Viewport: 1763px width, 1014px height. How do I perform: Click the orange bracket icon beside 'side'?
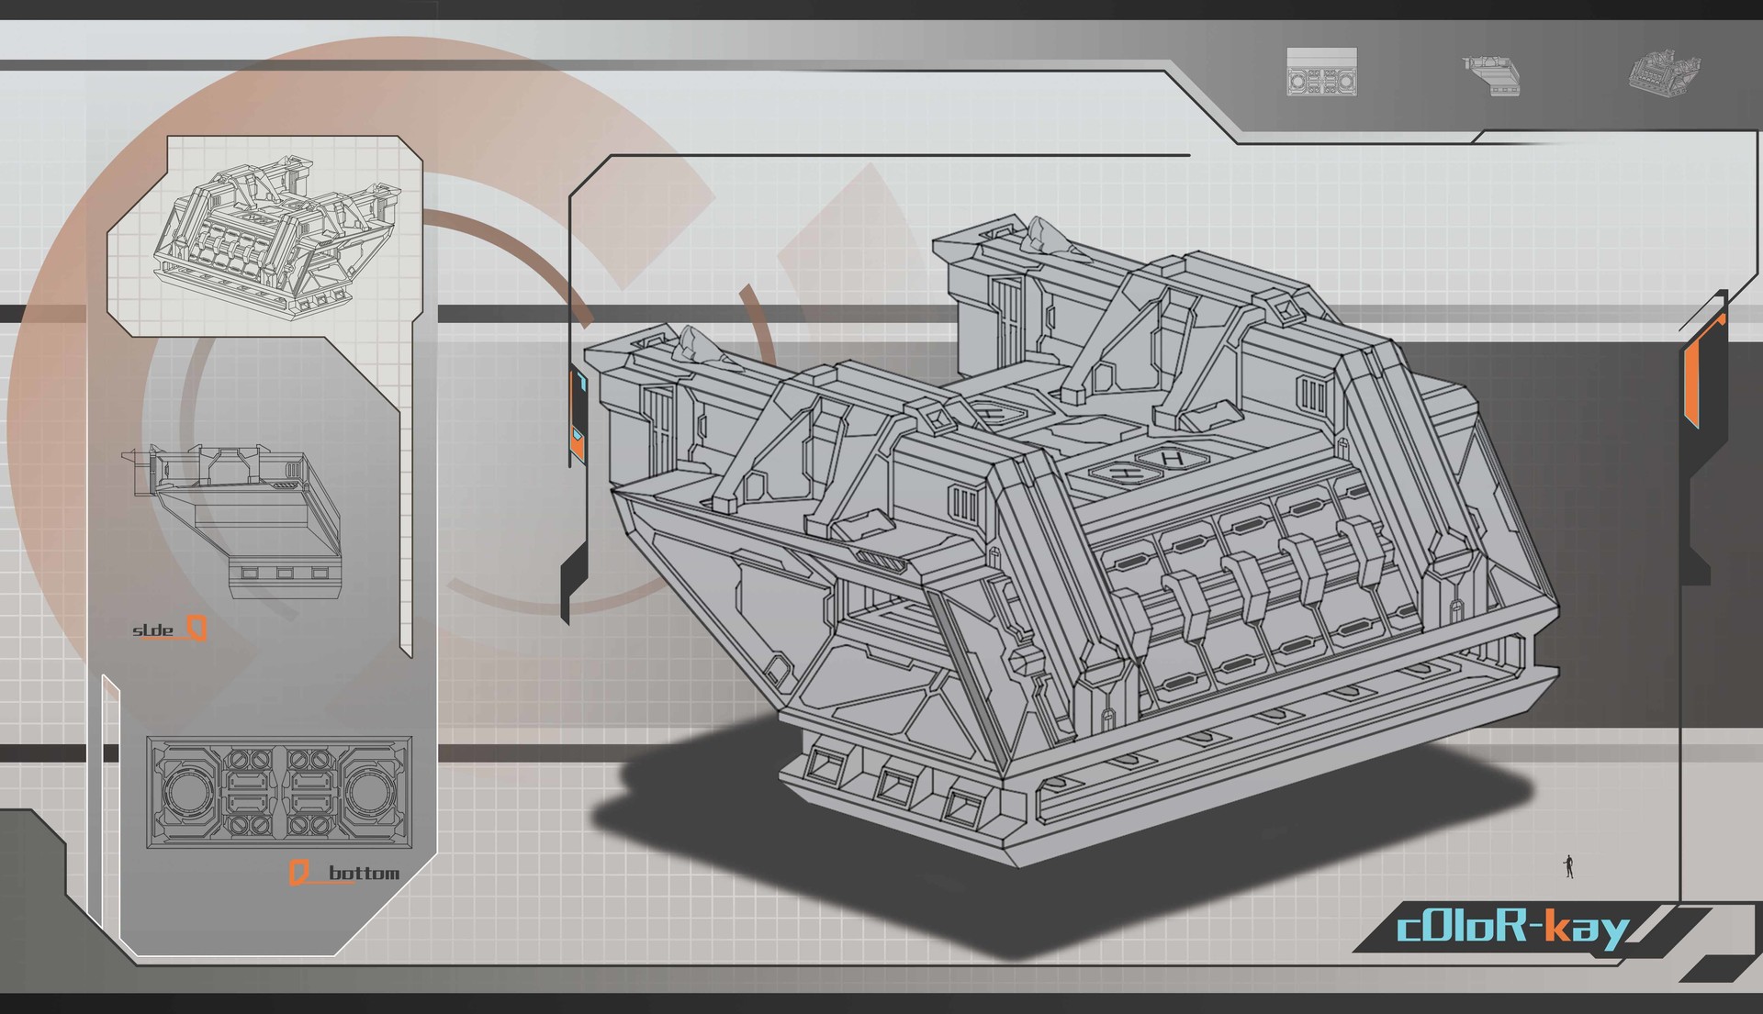coord(197,629)
